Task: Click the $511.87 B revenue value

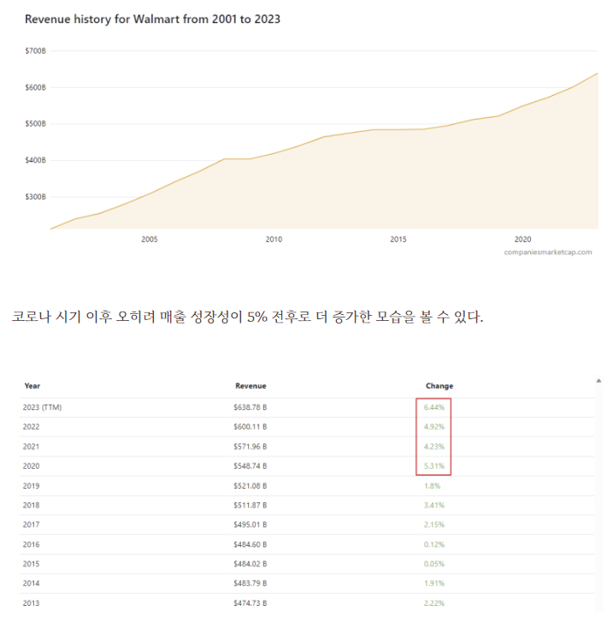Action: pyautogui.click(x=251, y=505)
